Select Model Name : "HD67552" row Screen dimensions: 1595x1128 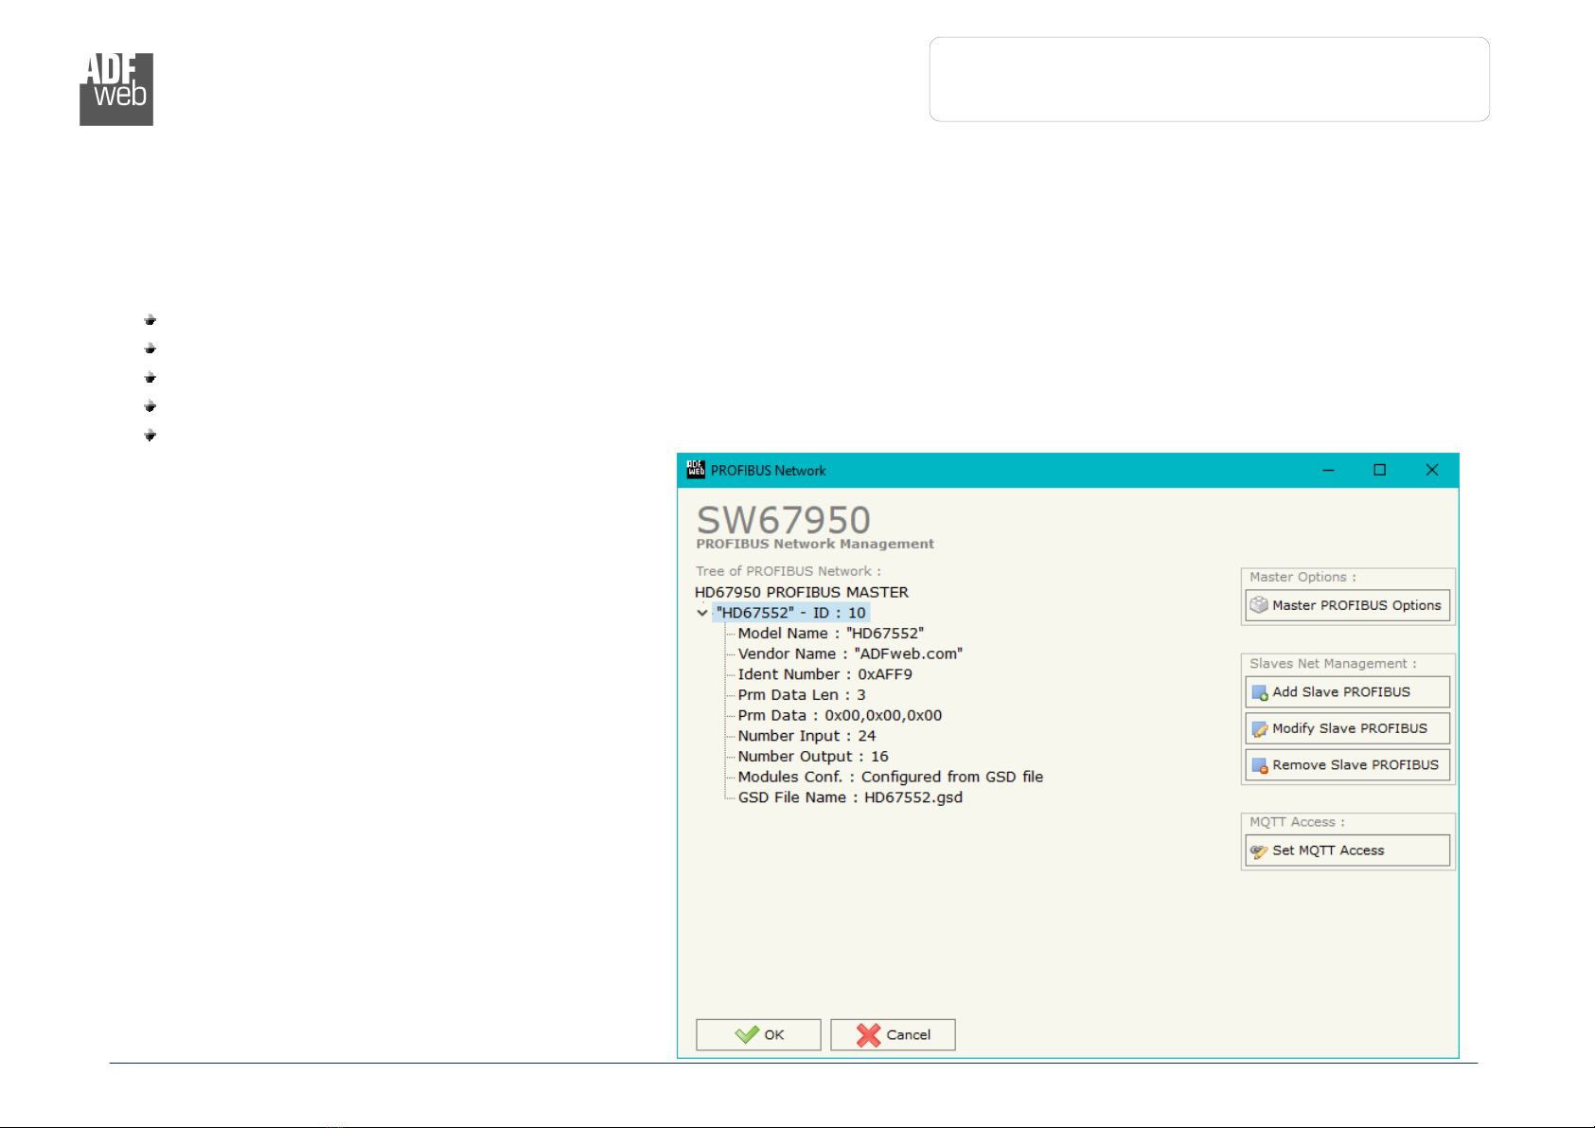pos(830,634)
